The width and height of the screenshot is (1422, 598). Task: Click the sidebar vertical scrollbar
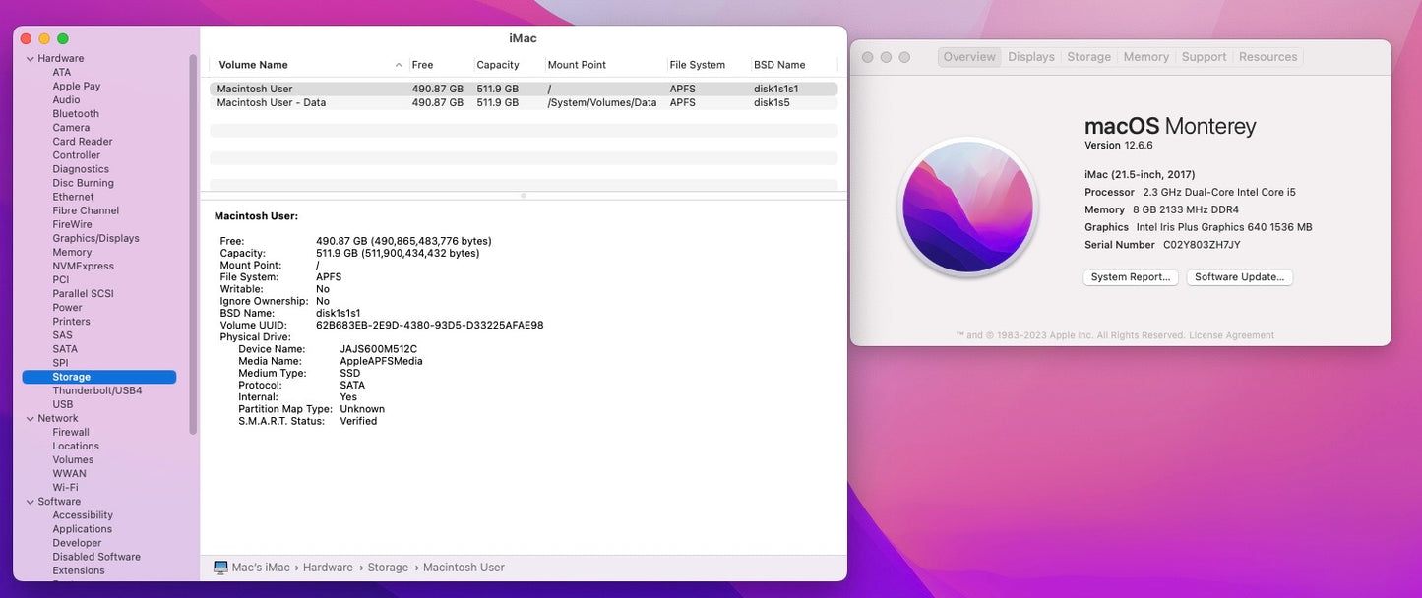pos(193,246)
